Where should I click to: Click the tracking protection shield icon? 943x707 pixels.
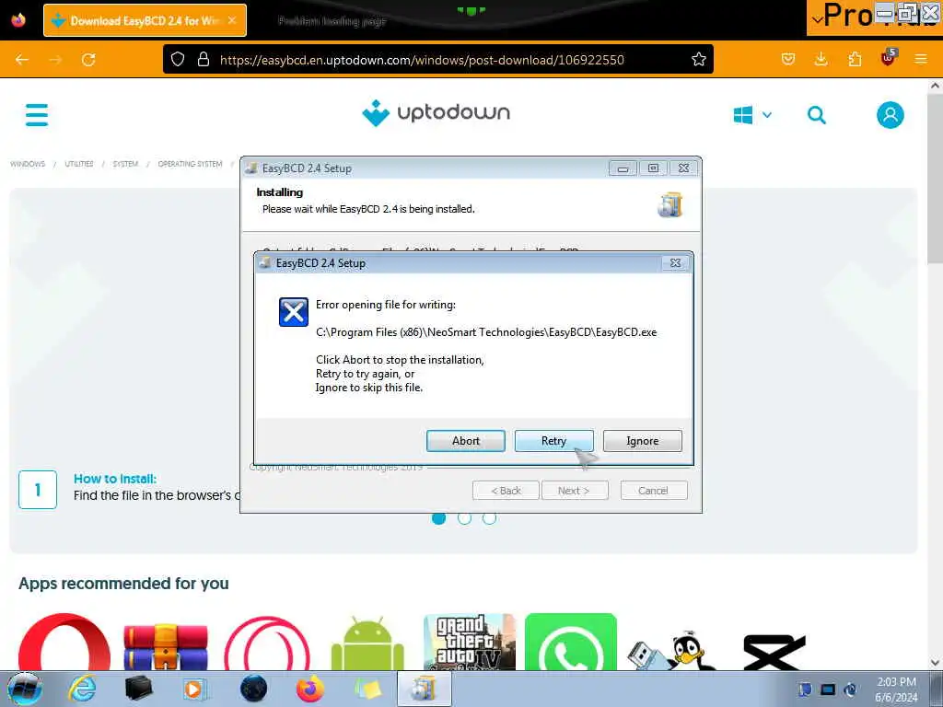coord(178,60)
